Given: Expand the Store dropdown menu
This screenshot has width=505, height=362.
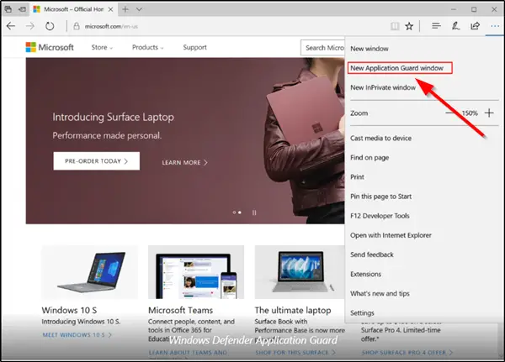Looking at the screenshot, I should 102,47.
